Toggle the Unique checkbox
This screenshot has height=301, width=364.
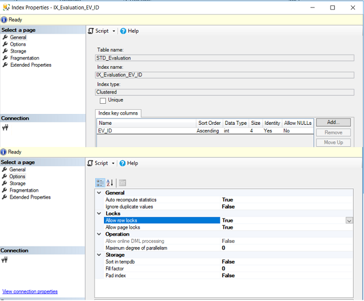[103, 101]
